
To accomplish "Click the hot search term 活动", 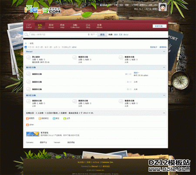I will (x=116, y=34).
